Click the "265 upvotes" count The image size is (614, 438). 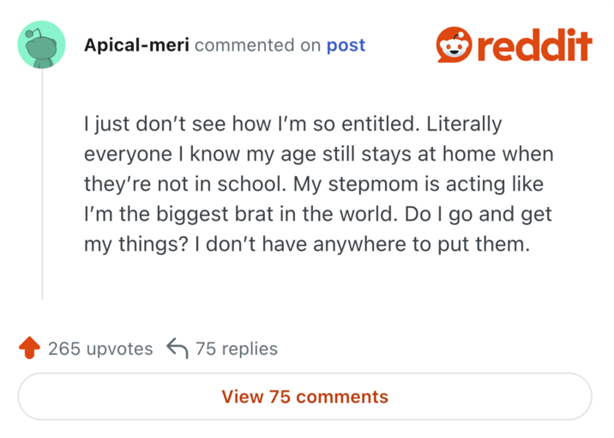(100, 349)
